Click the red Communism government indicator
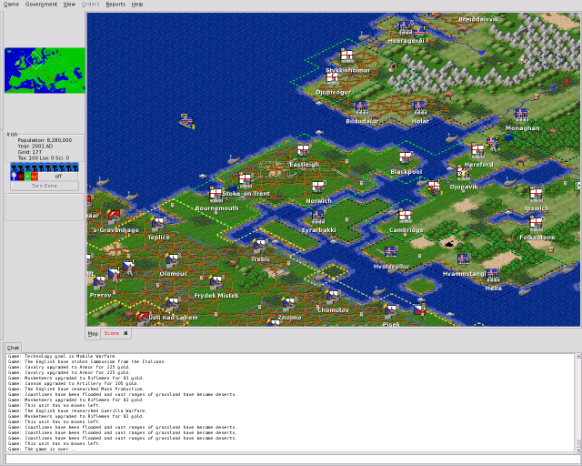Screen dimensions: 582x466 pos(35,177)
